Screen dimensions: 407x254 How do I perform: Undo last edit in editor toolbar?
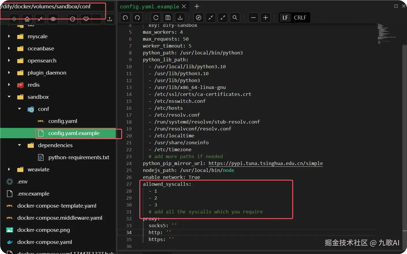[125, 18]
